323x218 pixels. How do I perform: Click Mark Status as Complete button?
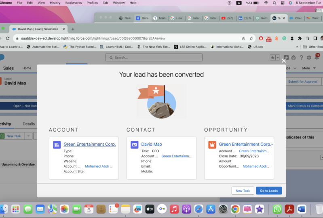[x=305, y=106]
